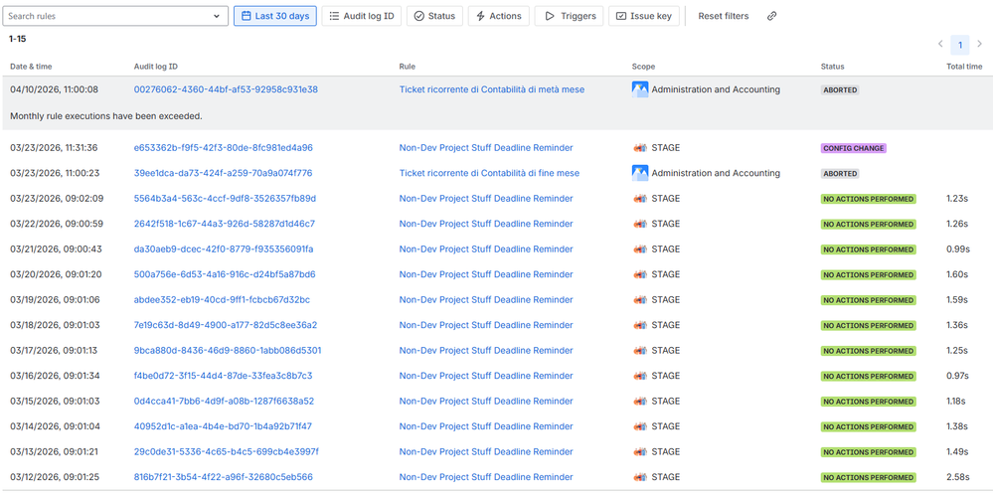
Task: Click STAGE project icon in 03/23/2026, 11:31:36 row
Action: point(639,148)
